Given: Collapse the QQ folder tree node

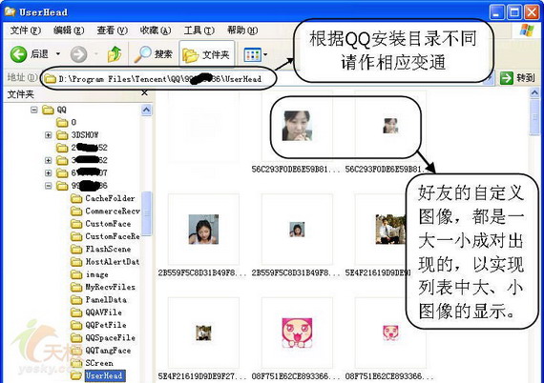Looking at the screenshot, I should pos(34,110).
